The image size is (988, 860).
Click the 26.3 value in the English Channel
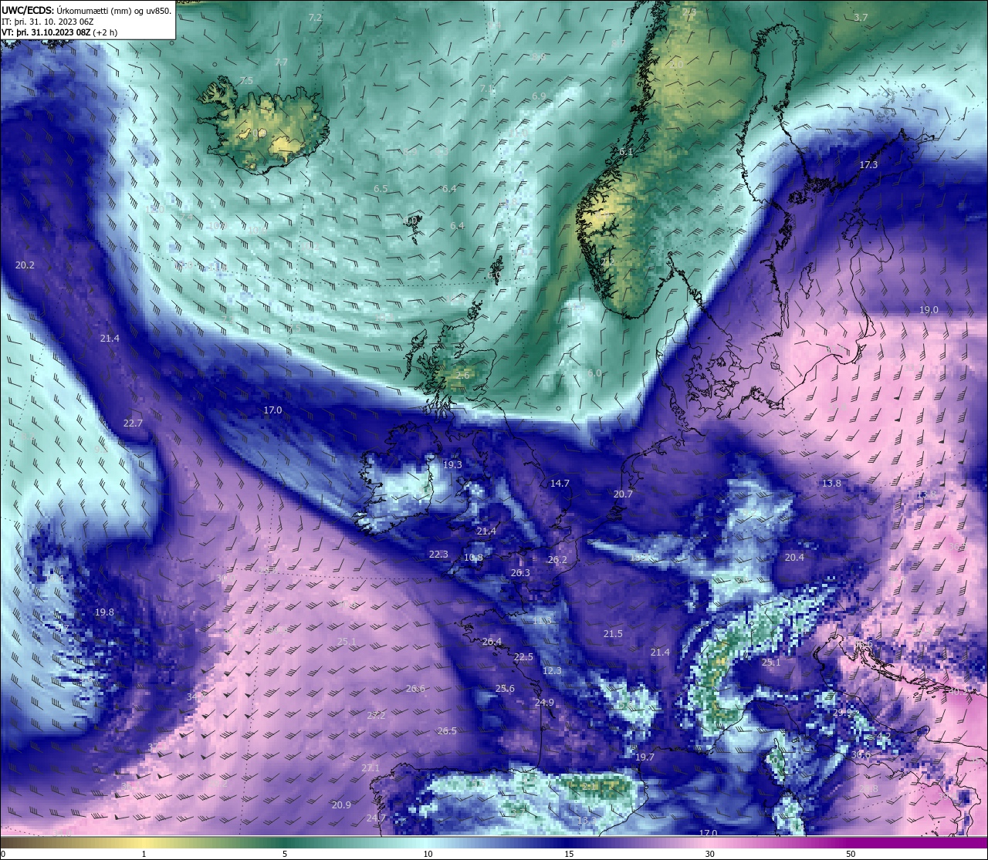pos(520,572)
